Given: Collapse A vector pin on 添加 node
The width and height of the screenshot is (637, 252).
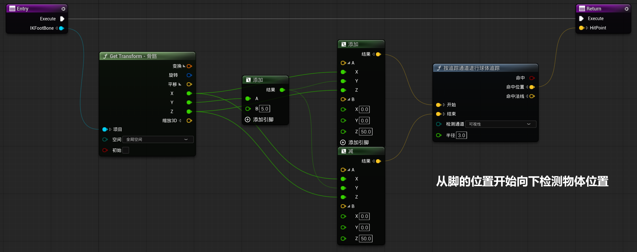Looking at the screenshot, I should click(x=349, y=63).
